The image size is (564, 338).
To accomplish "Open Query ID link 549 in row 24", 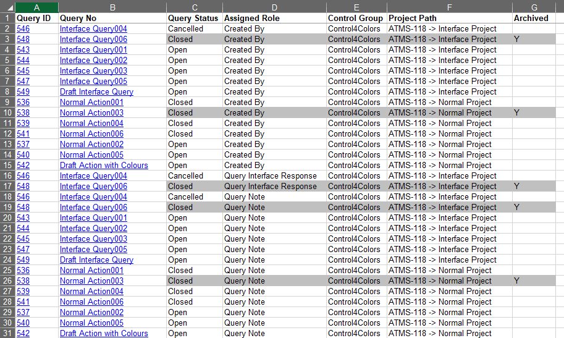I will 23,260.
